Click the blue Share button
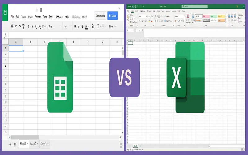Viewport: 248px width, 155px height. pyautogui.click(x=112, y=16)
